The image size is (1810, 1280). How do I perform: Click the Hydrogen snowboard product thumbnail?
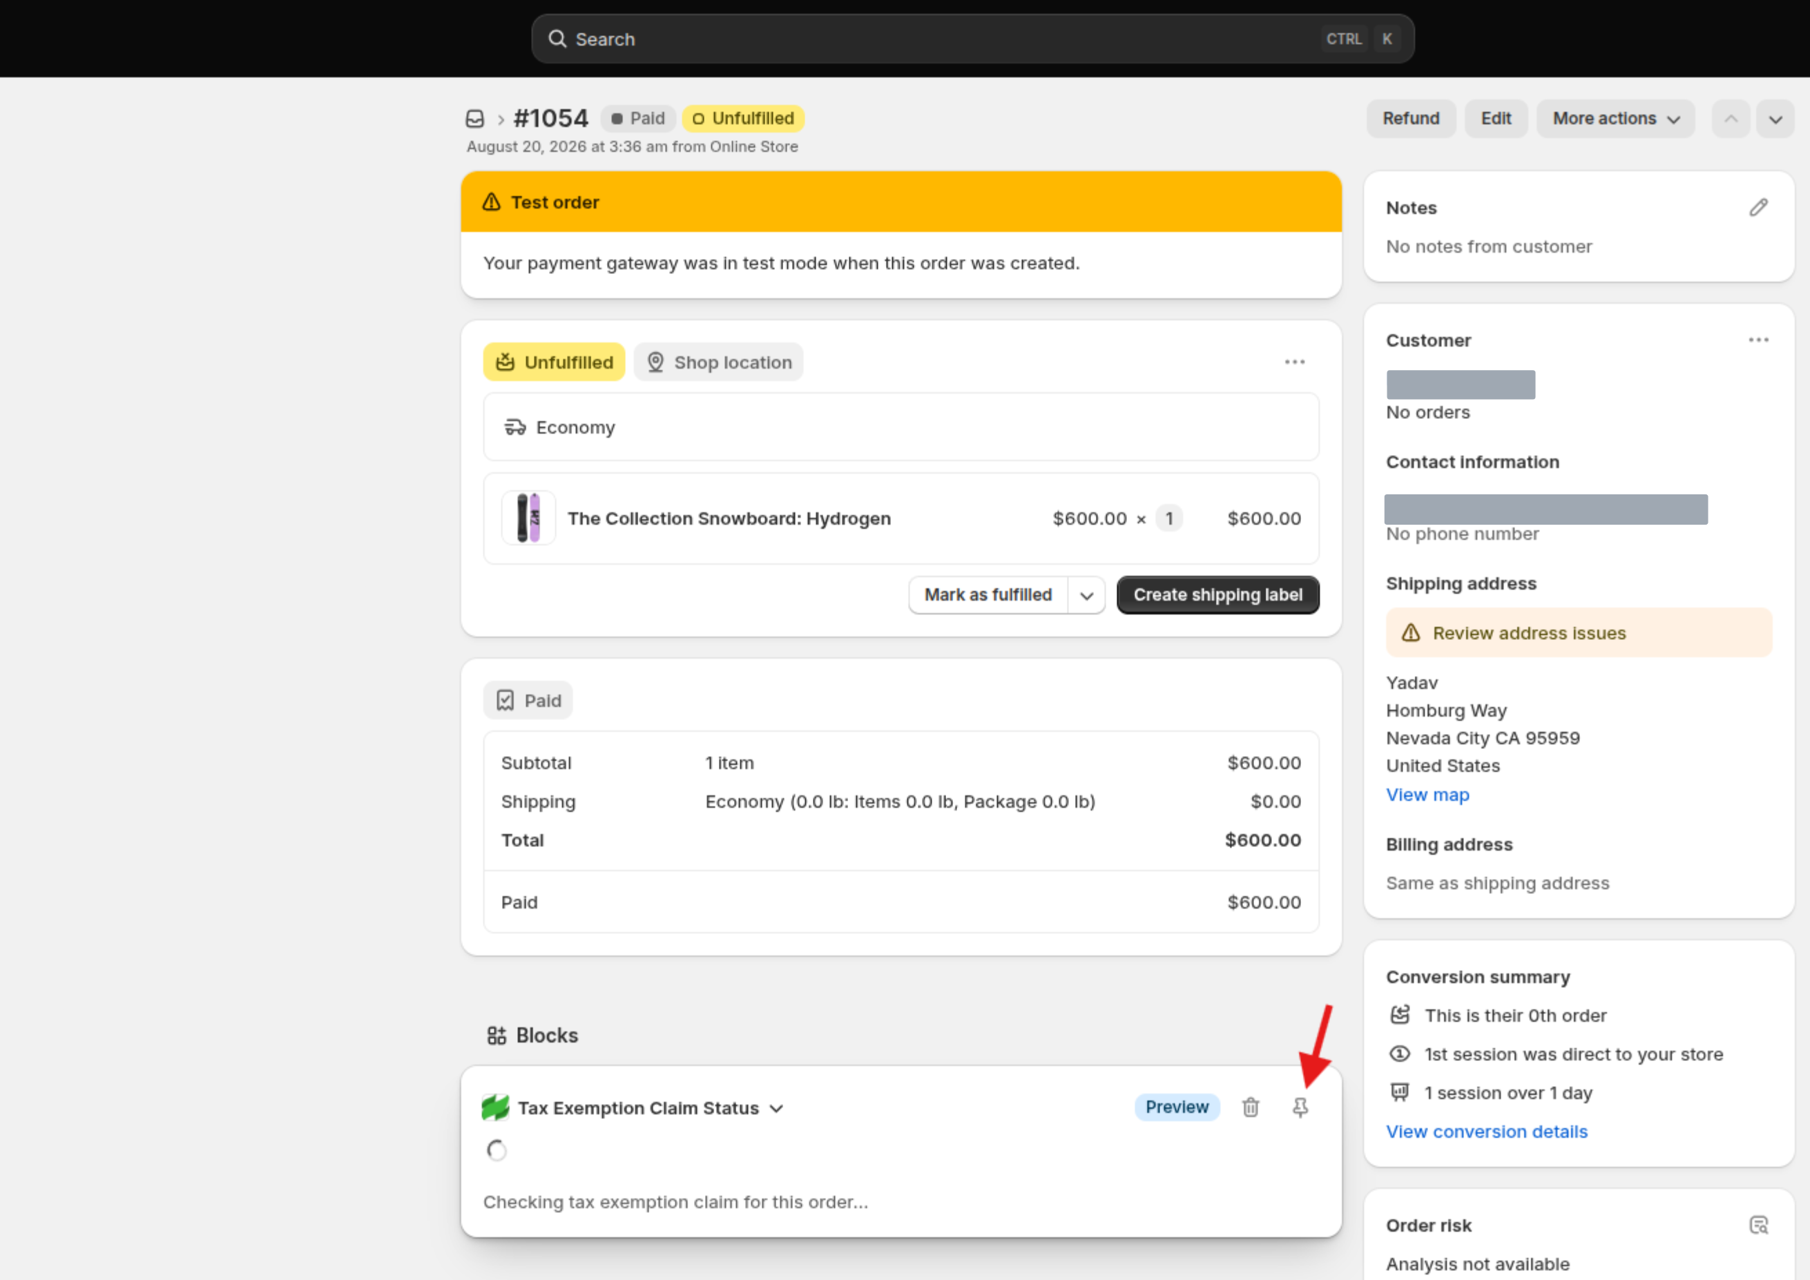click(x=528, y=518)
